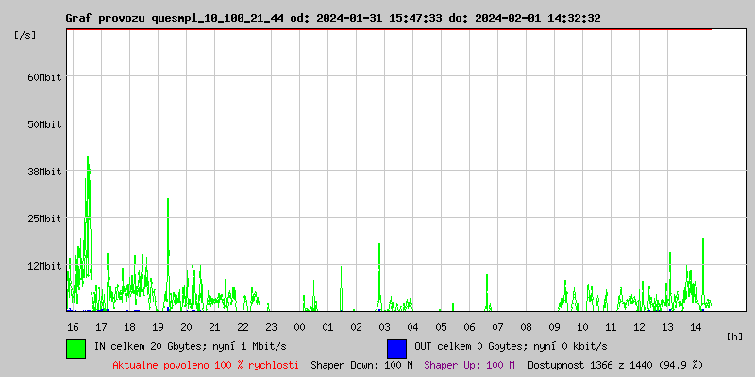755x377 pixels.
Task: Click the hour 13 x-axis label
Action: point(667,326)
